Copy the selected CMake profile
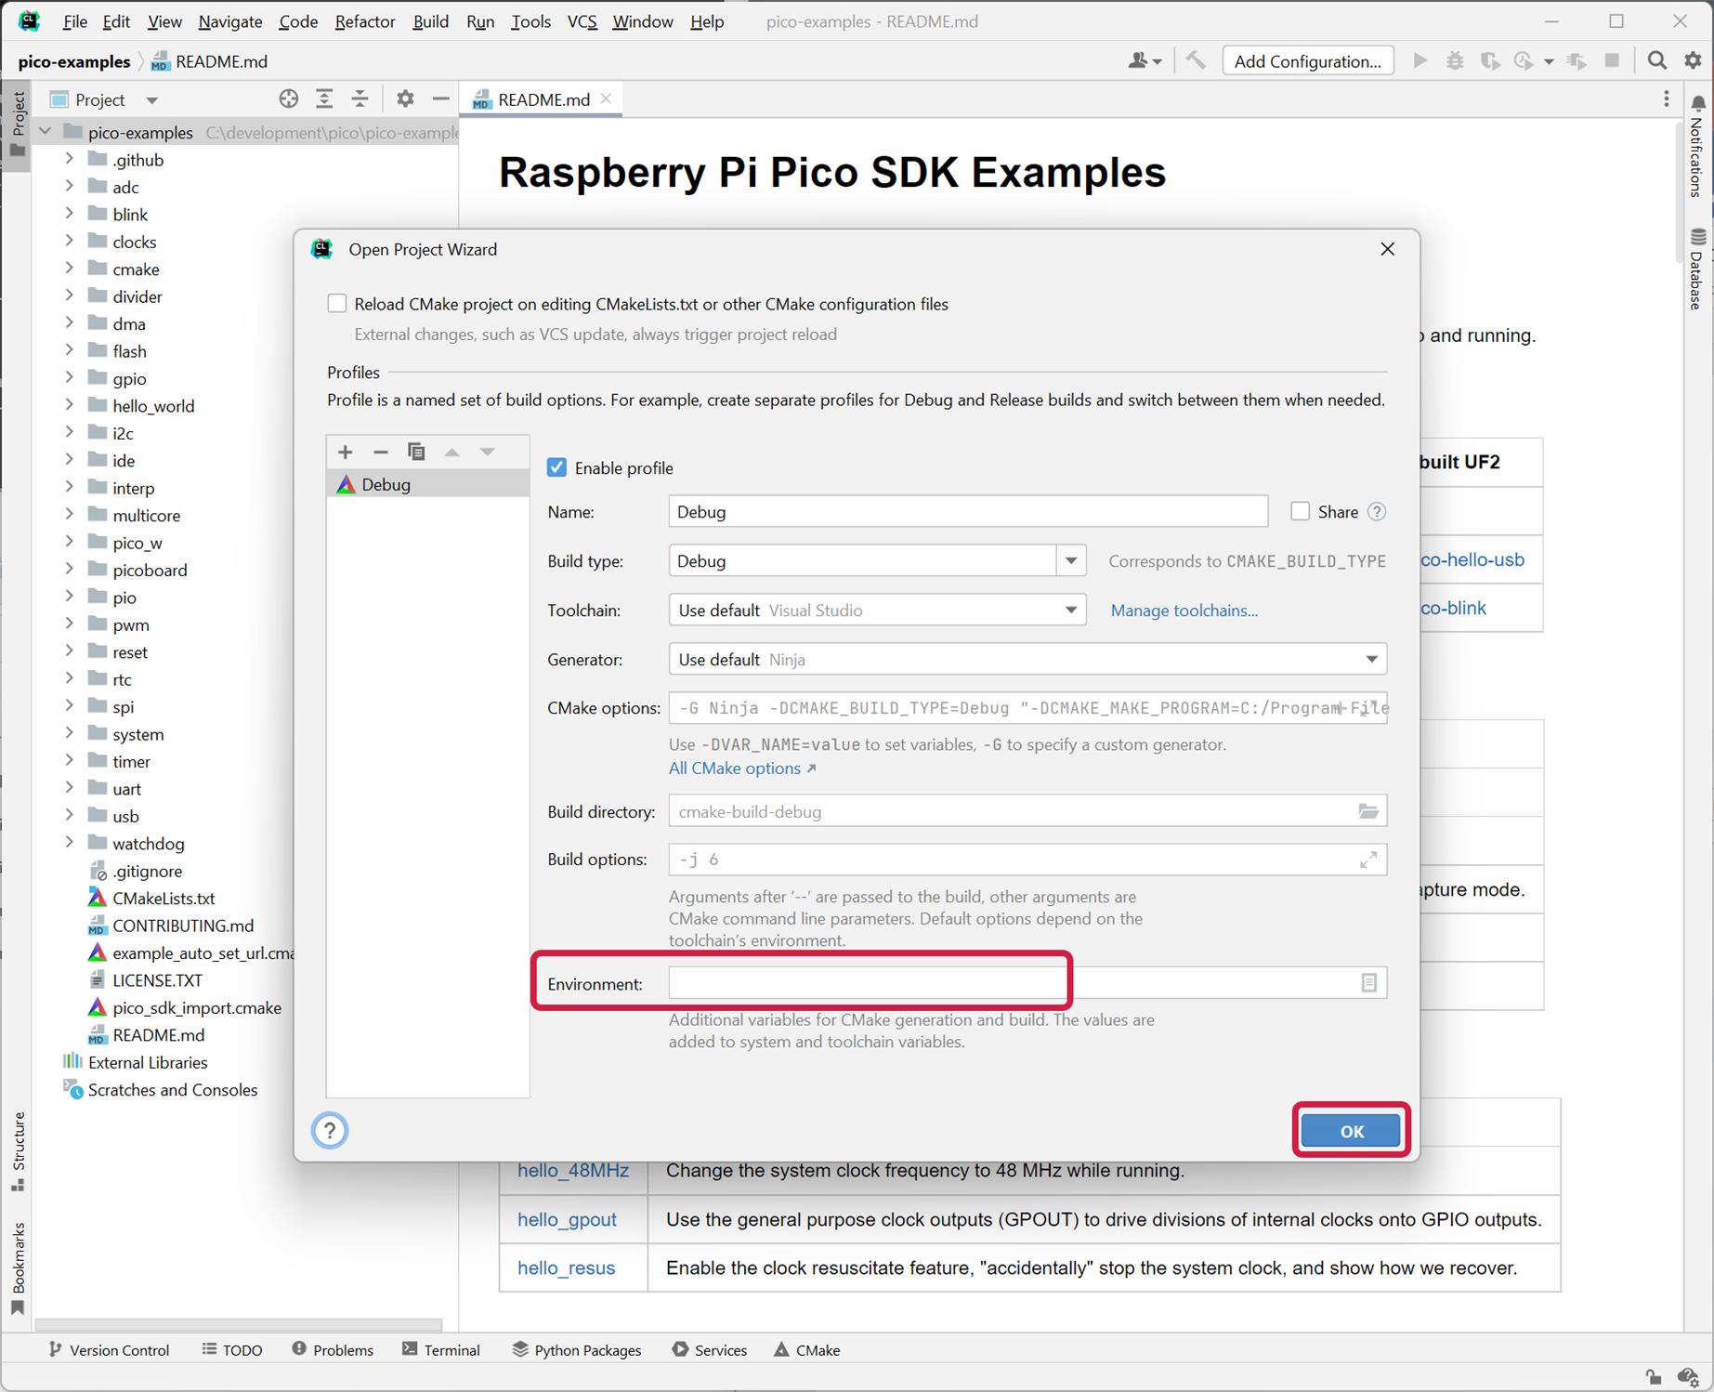The height and width of the screenshot is (1392, 1714). pos(416,452)
